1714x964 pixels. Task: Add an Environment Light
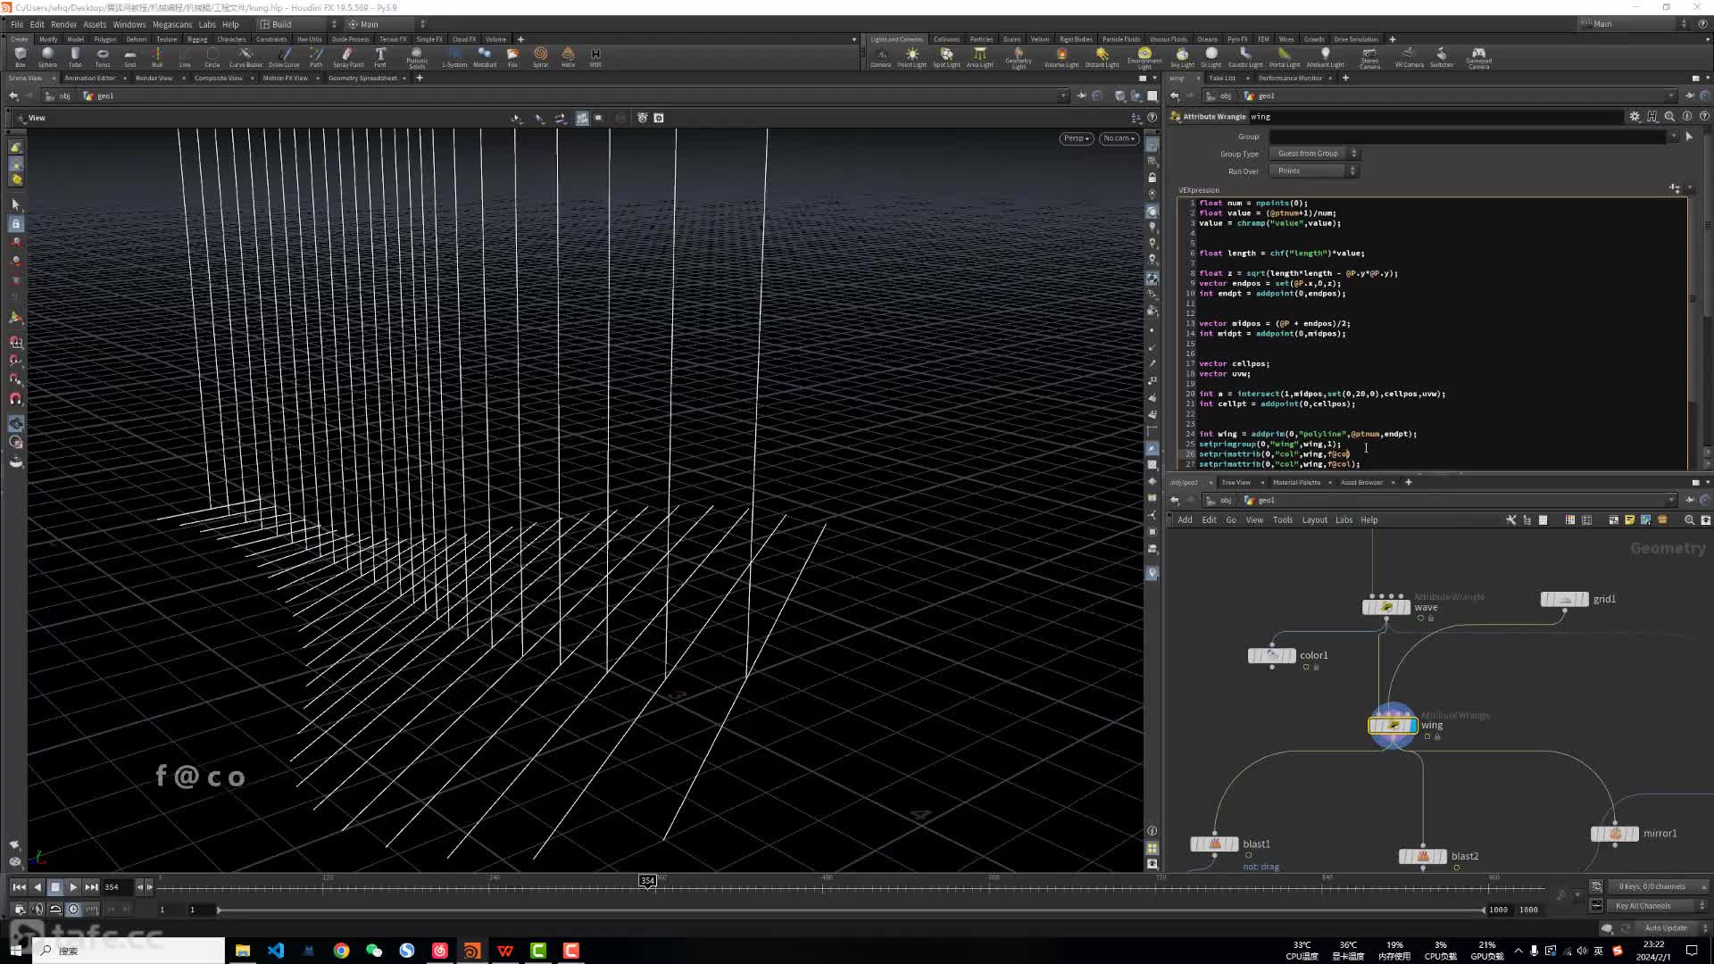point(1144,58)
